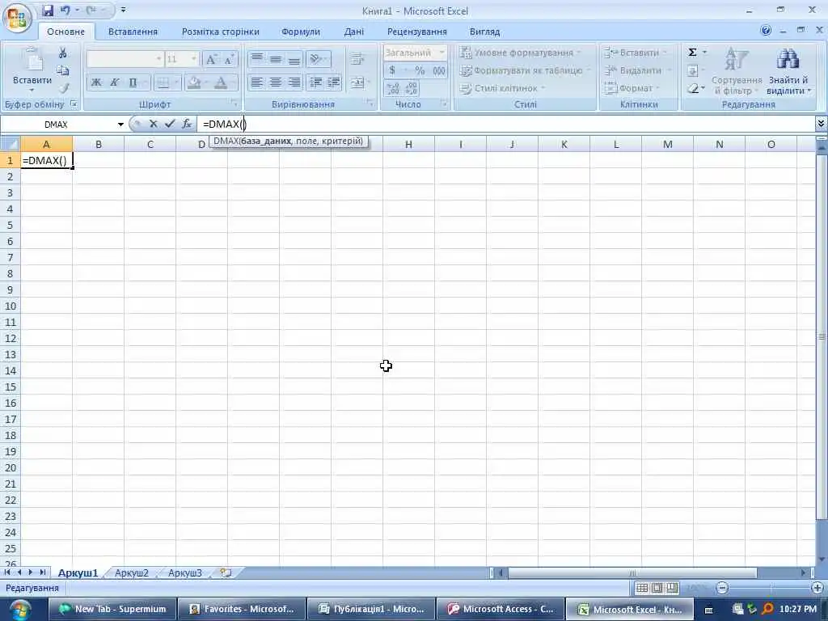Open the Знайти й виділити menu
This screenshot has height=621, width=828.
tap(788, 71)
